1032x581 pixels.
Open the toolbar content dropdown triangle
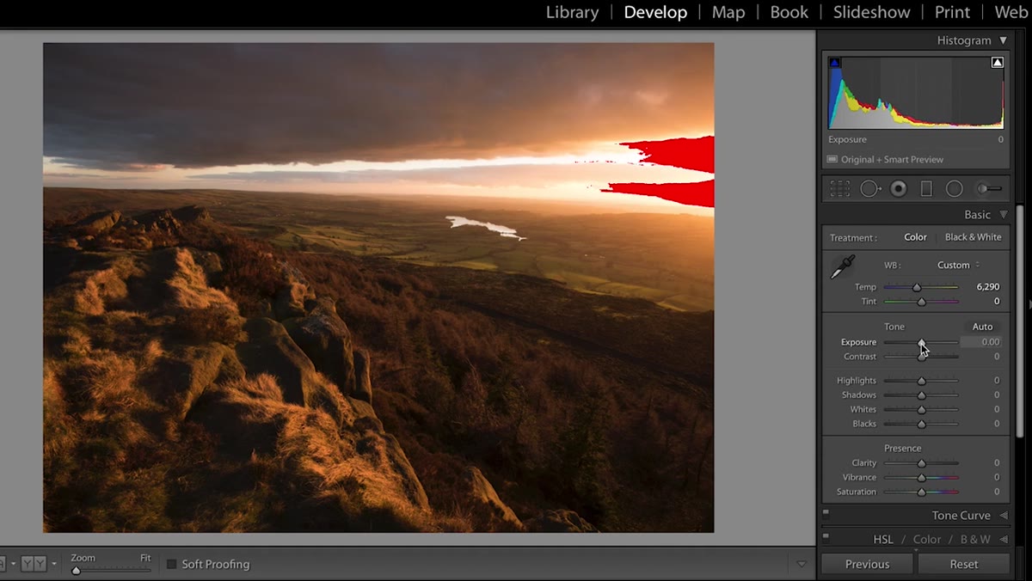pos(802,565)
